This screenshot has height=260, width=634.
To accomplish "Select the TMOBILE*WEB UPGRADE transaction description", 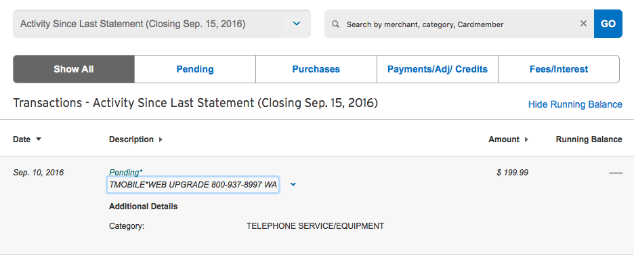I will pos(193,185).
